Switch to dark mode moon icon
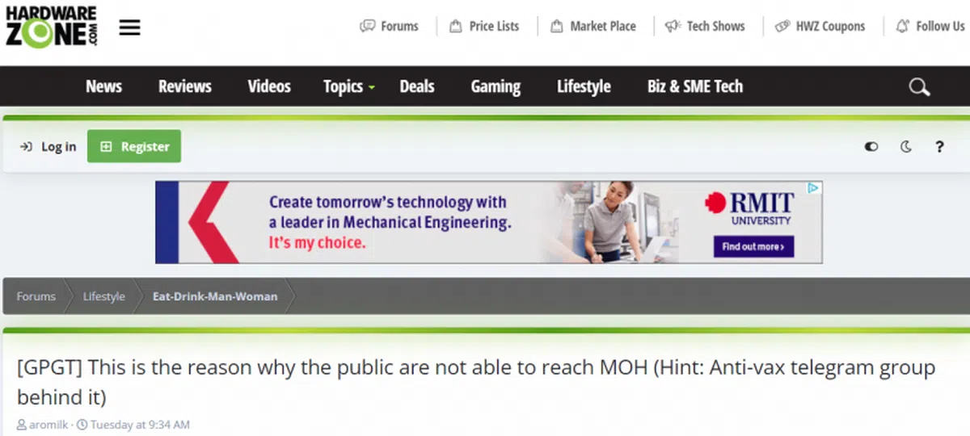Screen dimensions: 970x436 (906, 147)
